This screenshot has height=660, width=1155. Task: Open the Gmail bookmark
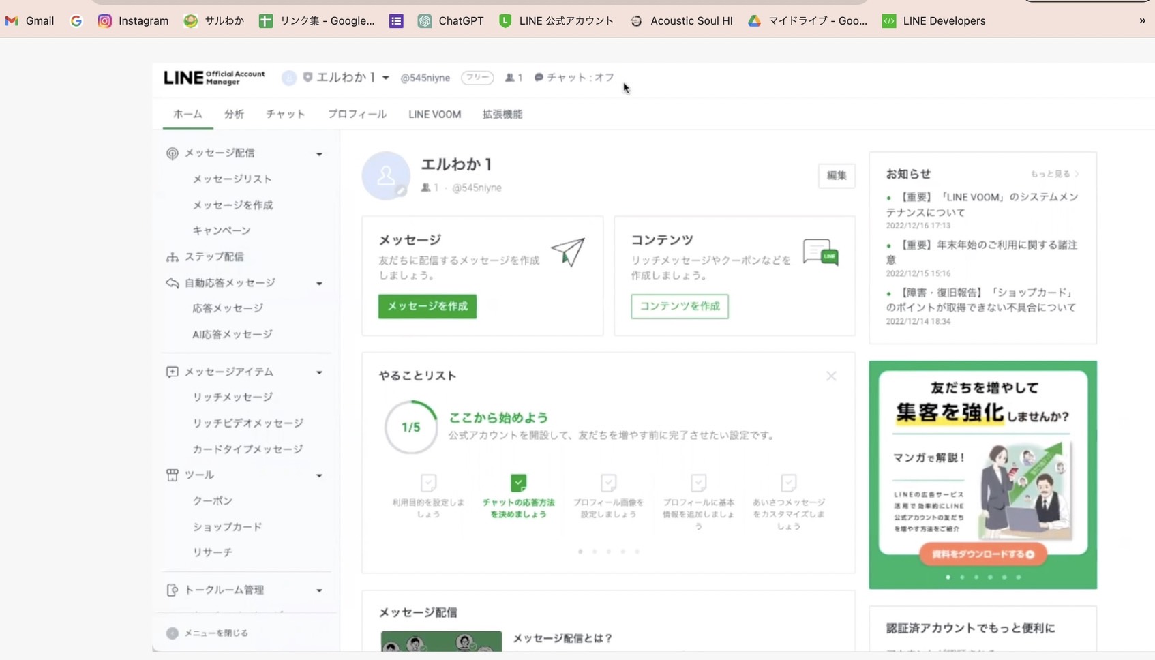pos(29,20)
